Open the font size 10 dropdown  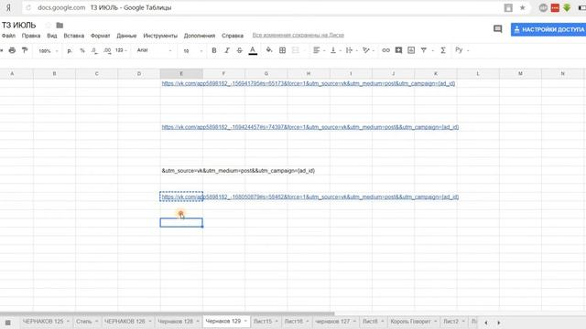tap(192, 51)
